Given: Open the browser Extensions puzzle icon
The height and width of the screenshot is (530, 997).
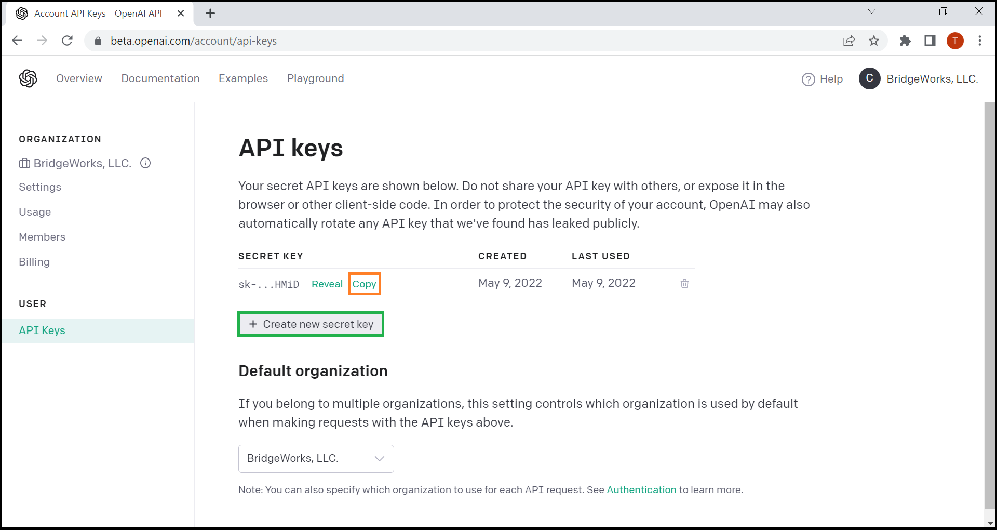Looking at the screenshot, I should pyautogui.click(x=905, y=41).
